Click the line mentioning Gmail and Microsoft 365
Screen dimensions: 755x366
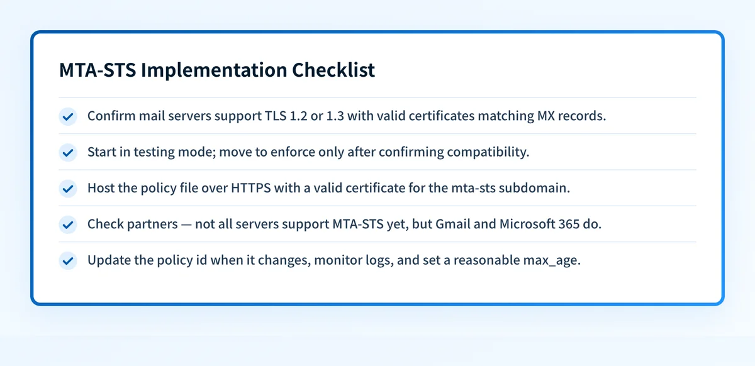[x=345, y=224]
